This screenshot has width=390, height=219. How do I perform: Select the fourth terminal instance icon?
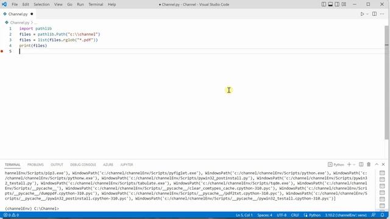pyautogui.click(x=382, y=192)
